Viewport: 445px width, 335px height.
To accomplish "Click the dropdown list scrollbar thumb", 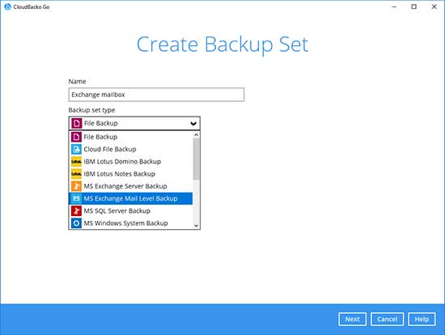I will coord(196,159).
